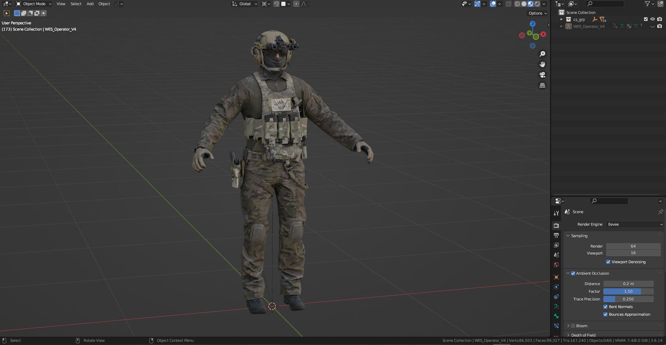Open the Options popover in the viewport
Screen dimensions: 666x345
click(536, 13)
